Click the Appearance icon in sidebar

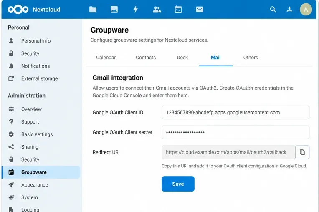click(x=11, y=185)
